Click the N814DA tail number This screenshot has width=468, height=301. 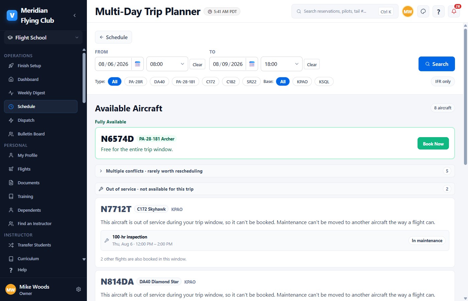[x=117, y=282]
